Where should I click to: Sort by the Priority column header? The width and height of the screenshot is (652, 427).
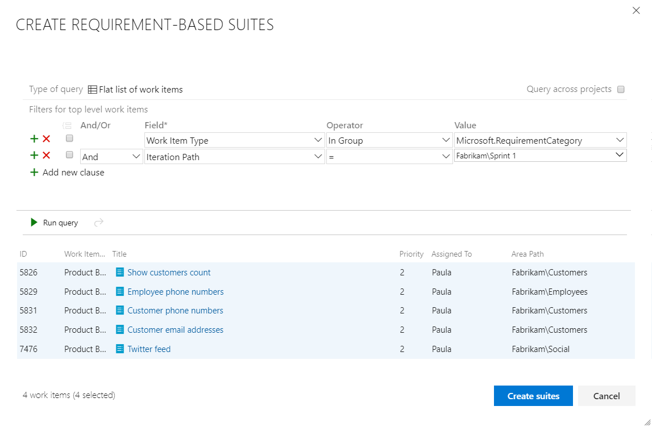tap(411, 254)
